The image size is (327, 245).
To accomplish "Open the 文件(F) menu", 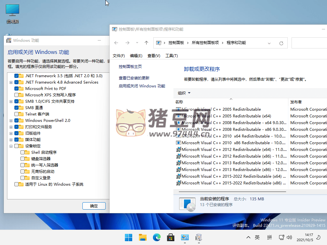I will 119,56.
